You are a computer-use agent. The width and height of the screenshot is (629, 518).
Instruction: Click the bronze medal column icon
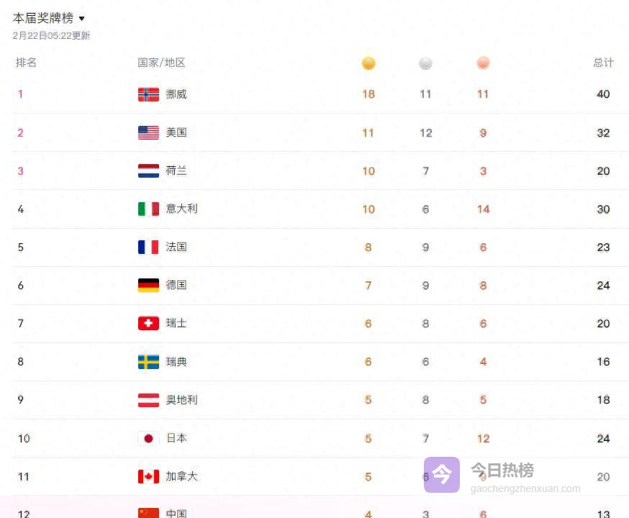click(483, 63)
